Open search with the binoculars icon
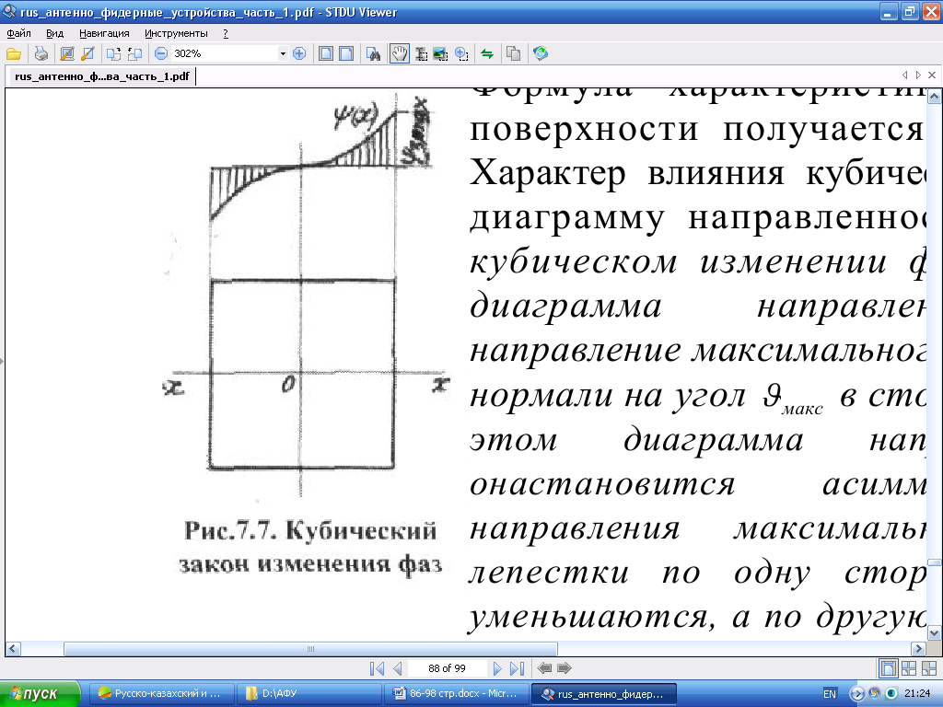Image resolution: width=943 pixels, height=707 pixels. pyautogui.click(x=374, y=53)
